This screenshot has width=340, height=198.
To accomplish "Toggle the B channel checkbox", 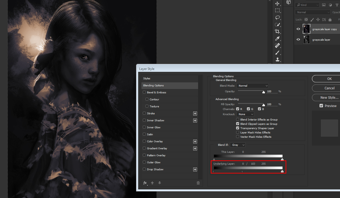I will tap(259, 109).
